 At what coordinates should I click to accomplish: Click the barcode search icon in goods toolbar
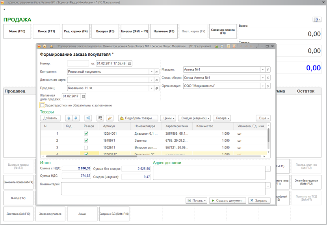pos(100,118)
